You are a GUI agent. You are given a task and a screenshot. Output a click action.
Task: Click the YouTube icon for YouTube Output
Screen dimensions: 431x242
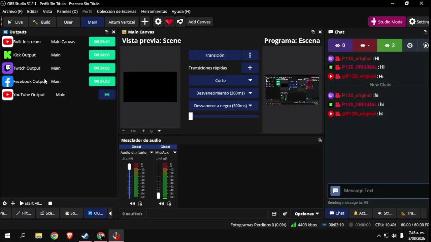7,95
